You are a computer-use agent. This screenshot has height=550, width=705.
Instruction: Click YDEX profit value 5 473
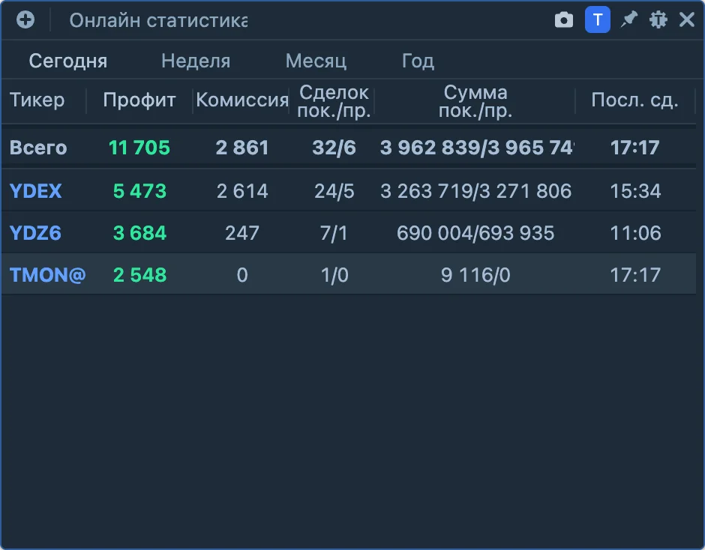point(139,191)
